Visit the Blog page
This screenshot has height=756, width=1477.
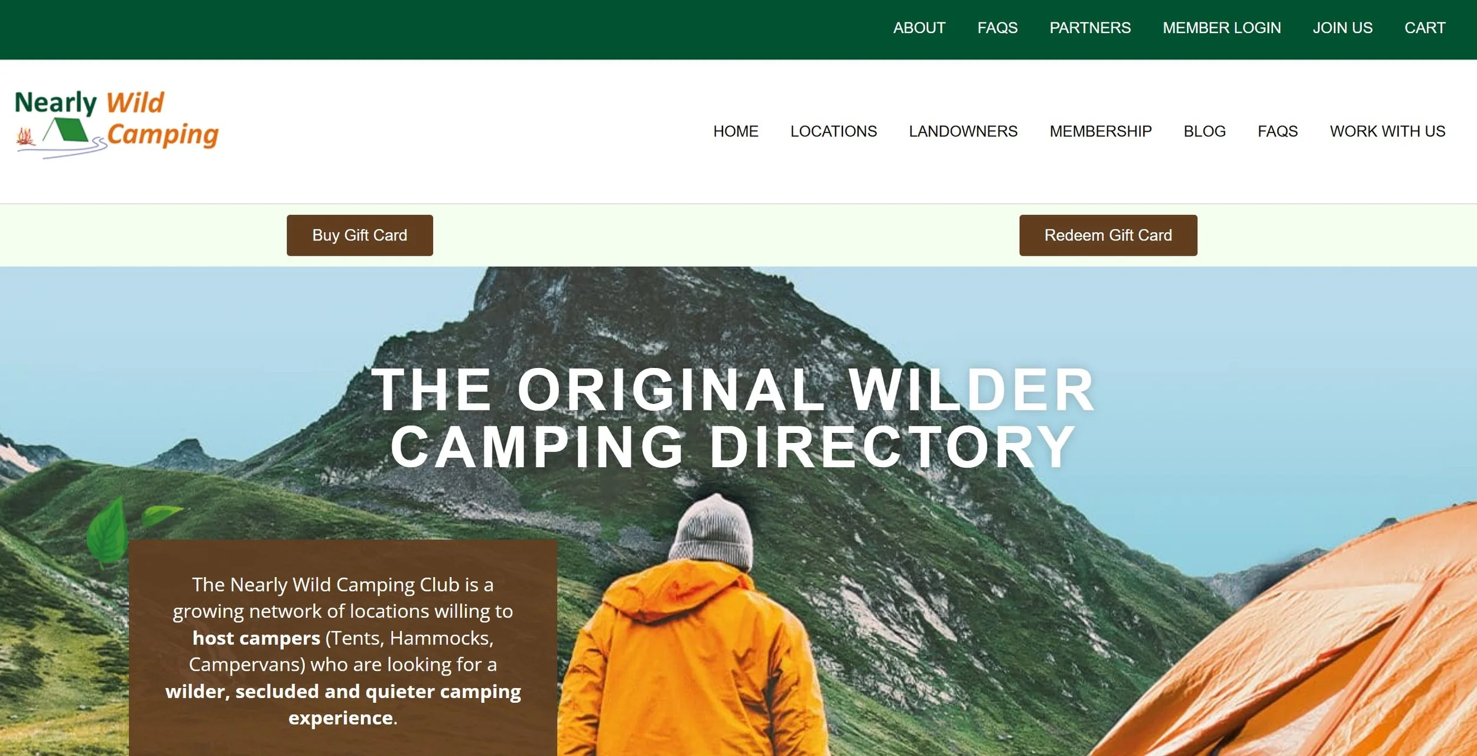(x=1205, y=131)
